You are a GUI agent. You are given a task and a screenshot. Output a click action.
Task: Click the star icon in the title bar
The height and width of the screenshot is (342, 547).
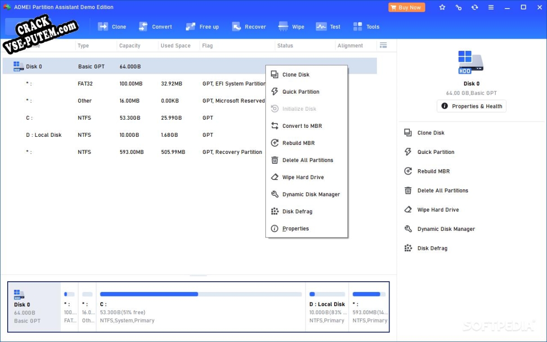pyautogui.click(x=442, y=7)
